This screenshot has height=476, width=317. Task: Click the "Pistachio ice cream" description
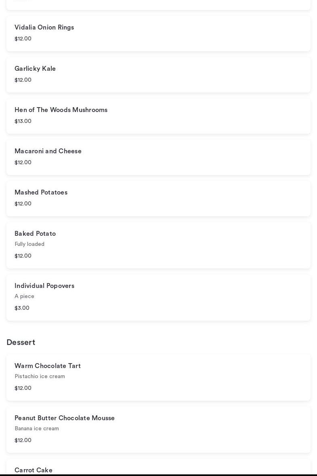tap(40, 377)
